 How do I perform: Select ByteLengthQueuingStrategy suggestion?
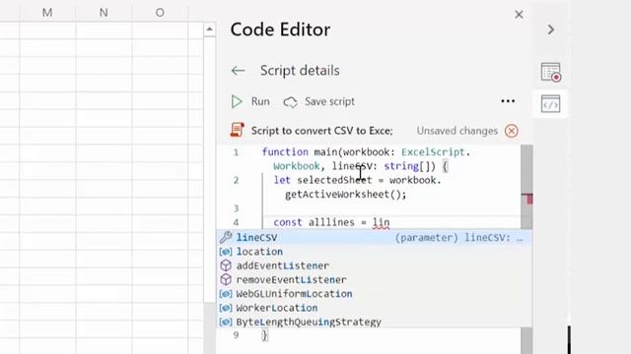[x=375, y=322]
